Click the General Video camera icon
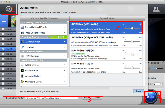Screen dimensions: 165x108 tap(22, 42)
